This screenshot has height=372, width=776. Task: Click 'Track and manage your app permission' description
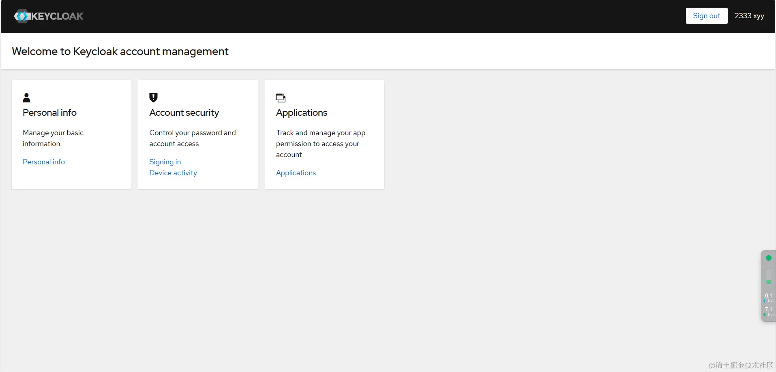(x=321, y=144)
